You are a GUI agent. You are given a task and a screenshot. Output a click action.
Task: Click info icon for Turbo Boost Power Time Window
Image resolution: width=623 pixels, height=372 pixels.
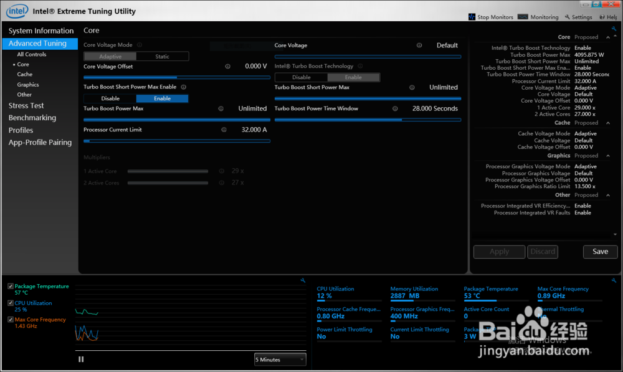(x=395, y=108)
